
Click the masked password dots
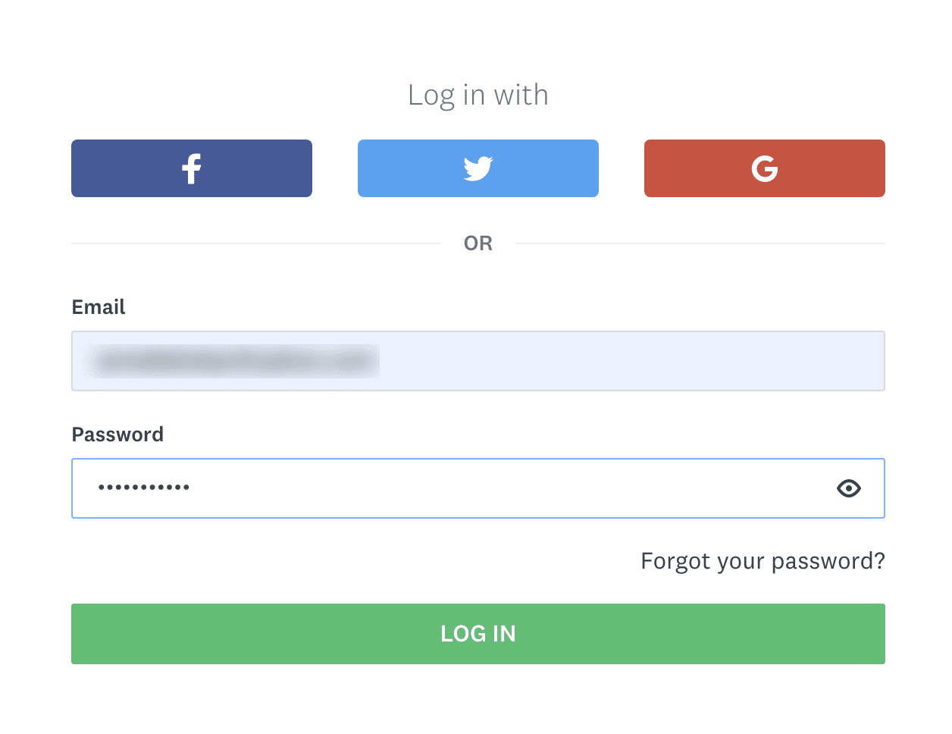tap(144, 488)
